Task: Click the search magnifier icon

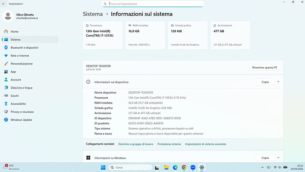Action: 105,4
